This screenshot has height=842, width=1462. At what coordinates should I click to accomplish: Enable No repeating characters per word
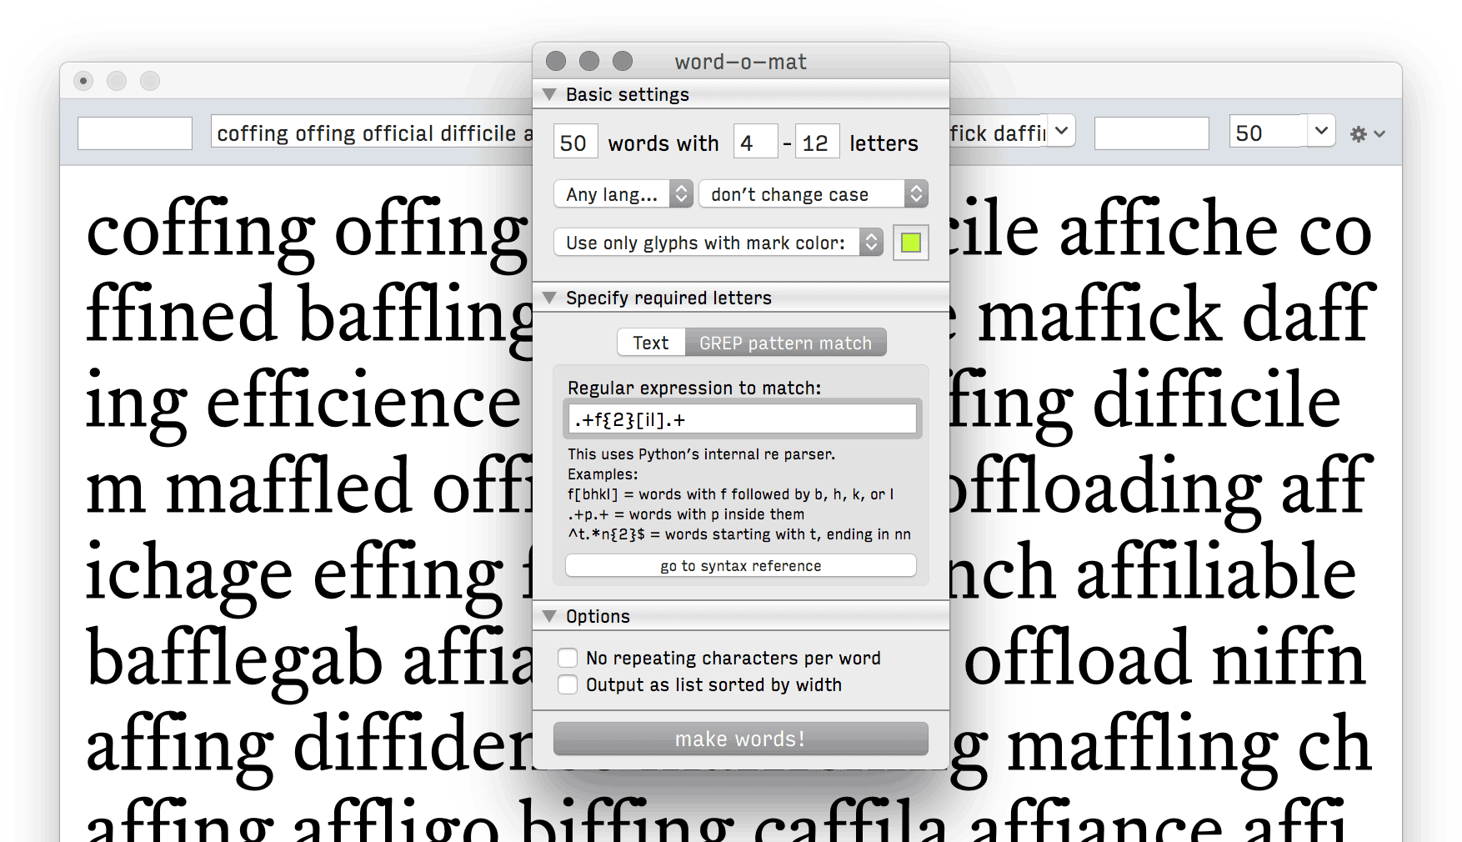[568, 658]
